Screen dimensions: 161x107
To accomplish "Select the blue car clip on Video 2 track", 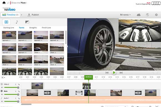I will coord(37,86).
